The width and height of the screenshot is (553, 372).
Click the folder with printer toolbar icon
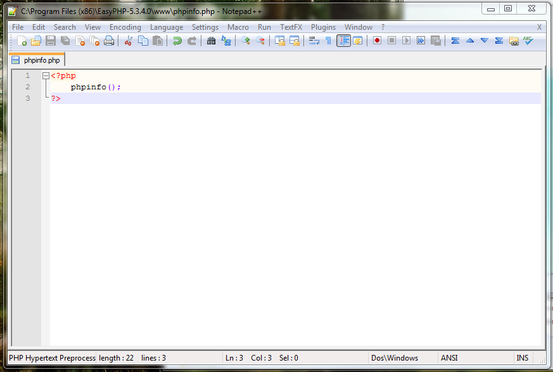pyautogui.click(x=514, y=41)
